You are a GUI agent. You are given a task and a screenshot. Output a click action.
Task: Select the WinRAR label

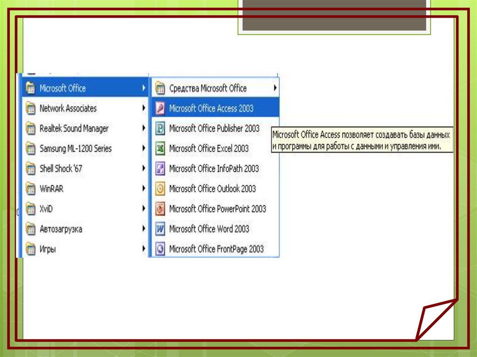pos(51,189)
